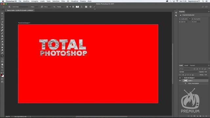
Task: Hide the Livello 1 layer
Action: point(180,81)
